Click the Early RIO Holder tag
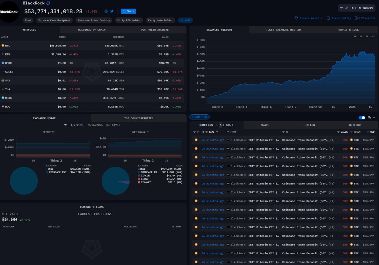The width and height of the screenshot is (379, 265). point(129,20)
